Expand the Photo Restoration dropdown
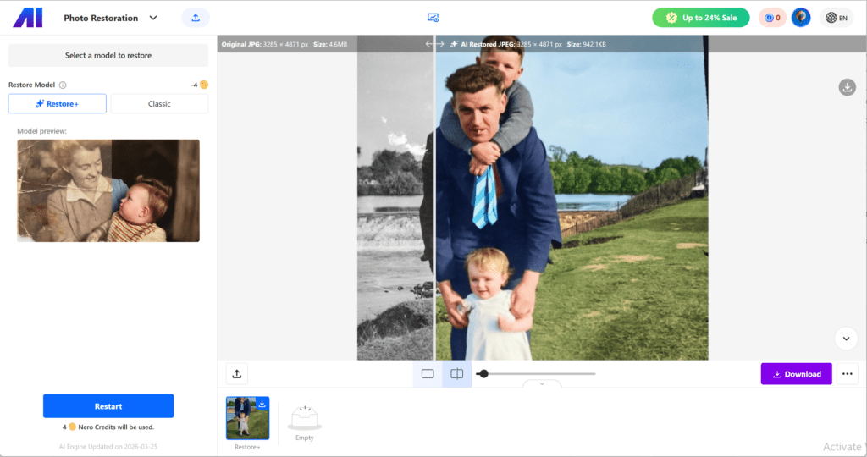This screenshot has height=457, width=867. click(x=153, y=17)
